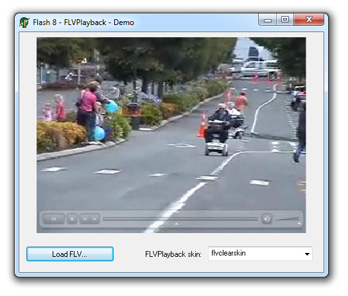The height and width of the screenshot is (296, 348).
Task: Open the flvclearskin combo box
Action: 260,254
